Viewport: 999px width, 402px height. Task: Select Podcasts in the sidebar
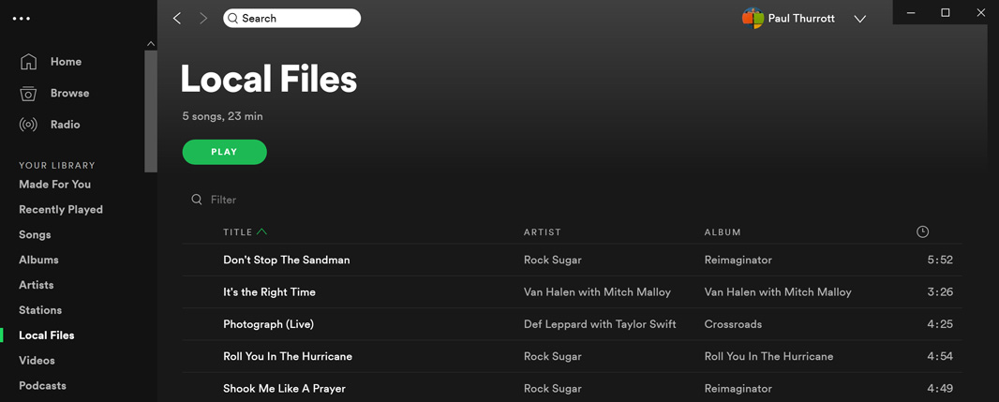42,385
